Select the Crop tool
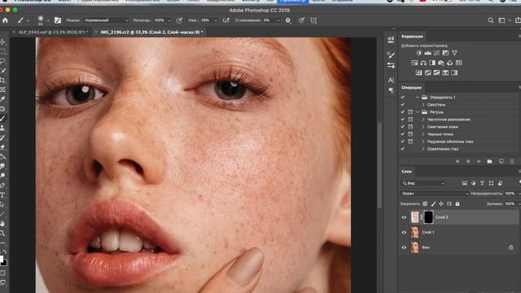Screen dimensions: 521x293 tap(2, 80)
